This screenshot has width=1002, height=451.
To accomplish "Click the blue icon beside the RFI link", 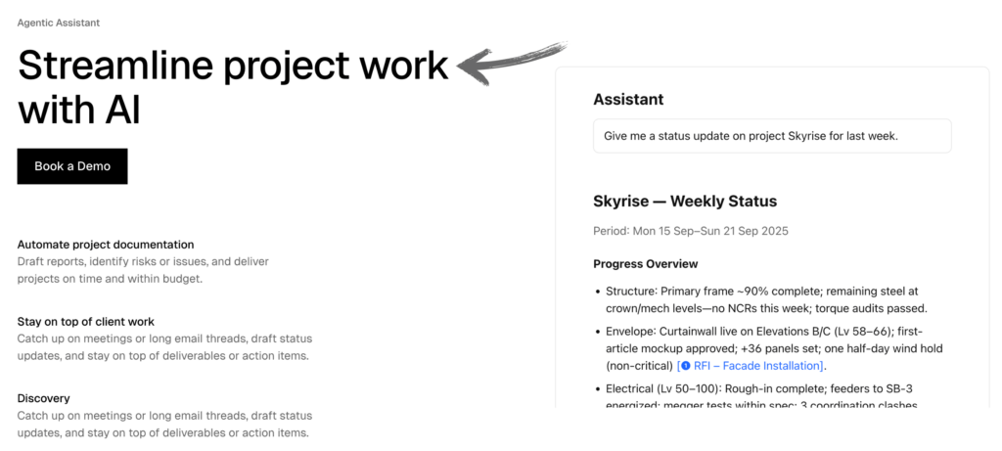I will point(685,366).
